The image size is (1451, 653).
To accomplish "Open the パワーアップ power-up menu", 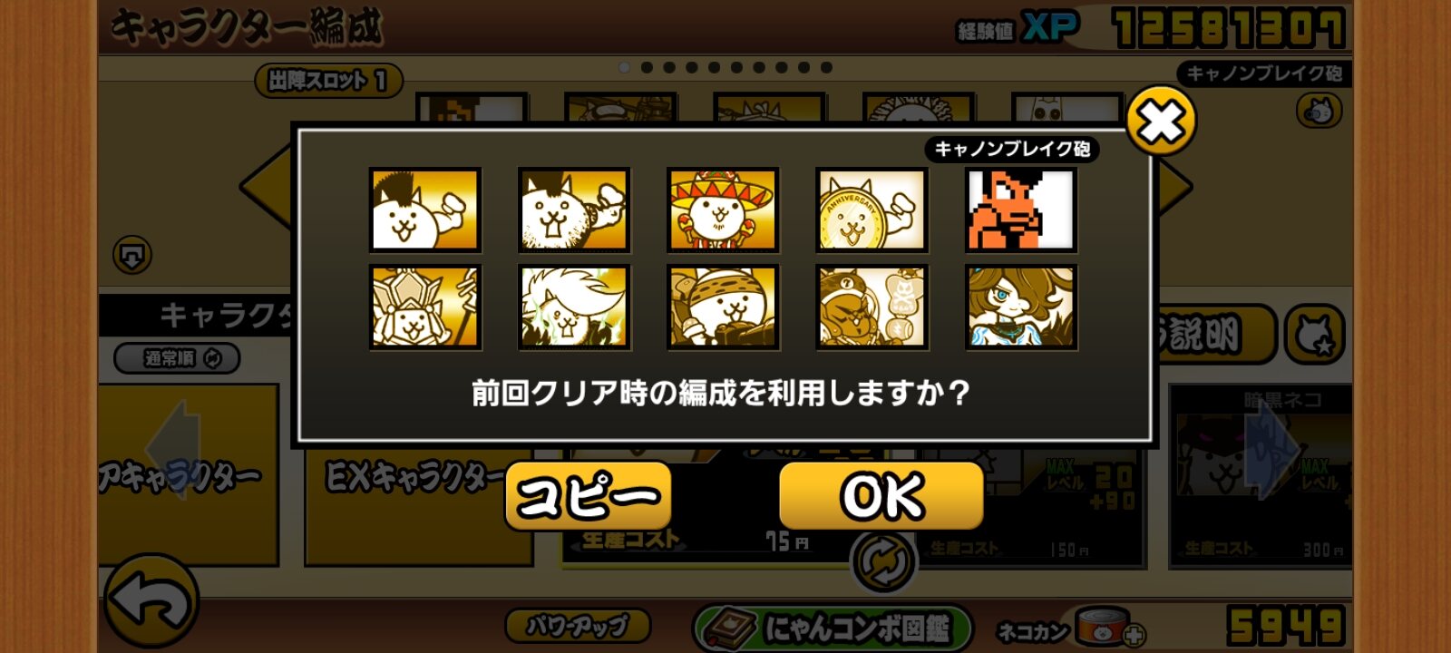I will point(577,626).
